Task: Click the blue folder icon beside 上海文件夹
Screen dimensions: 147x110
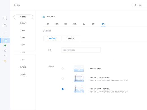Action: 44,17
